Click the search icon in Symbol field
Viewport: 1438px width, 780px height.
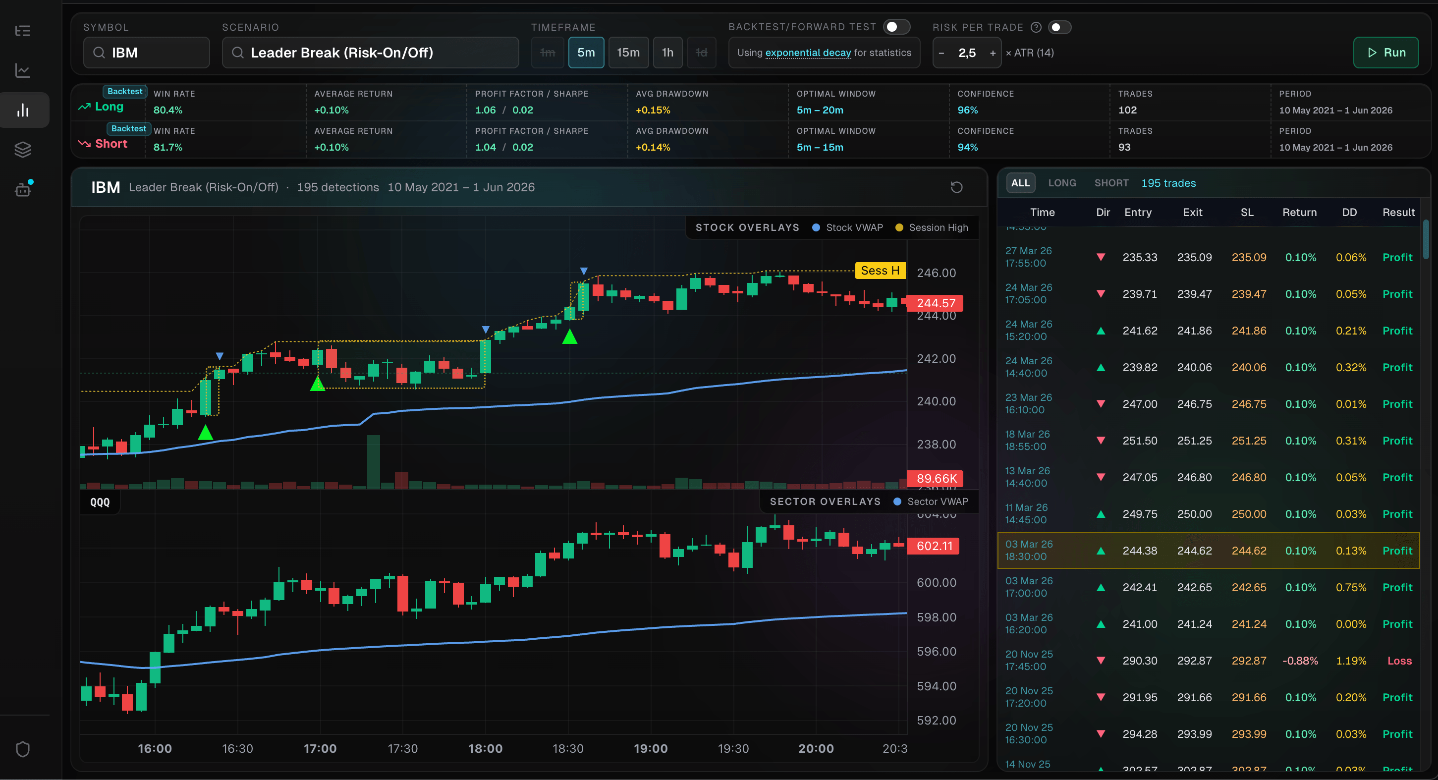coord(99,53)
